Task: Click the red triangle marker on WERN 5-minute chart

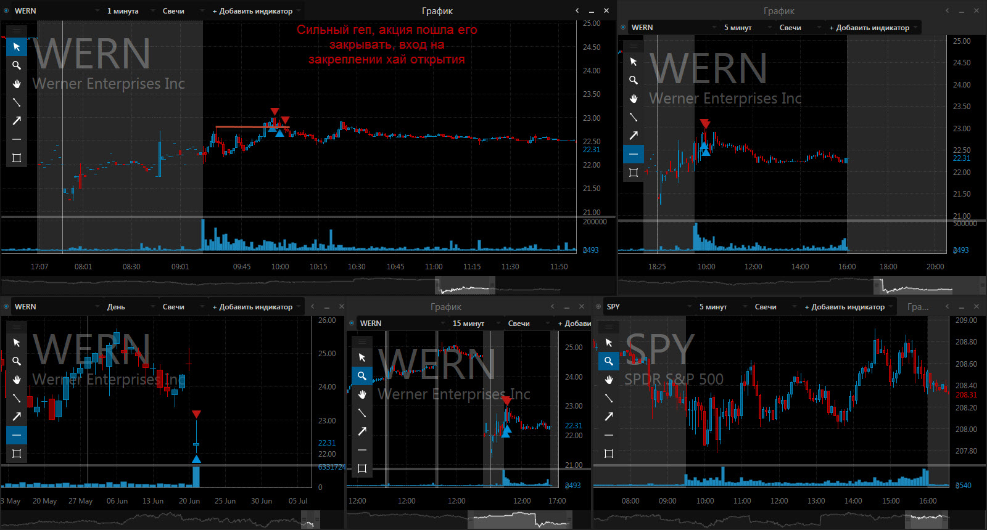Action: [x=705, y=124]
